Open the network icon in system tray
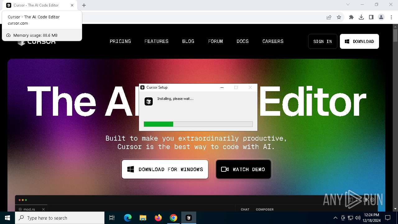This screenshot has width=398, height=224. [350, 218]
